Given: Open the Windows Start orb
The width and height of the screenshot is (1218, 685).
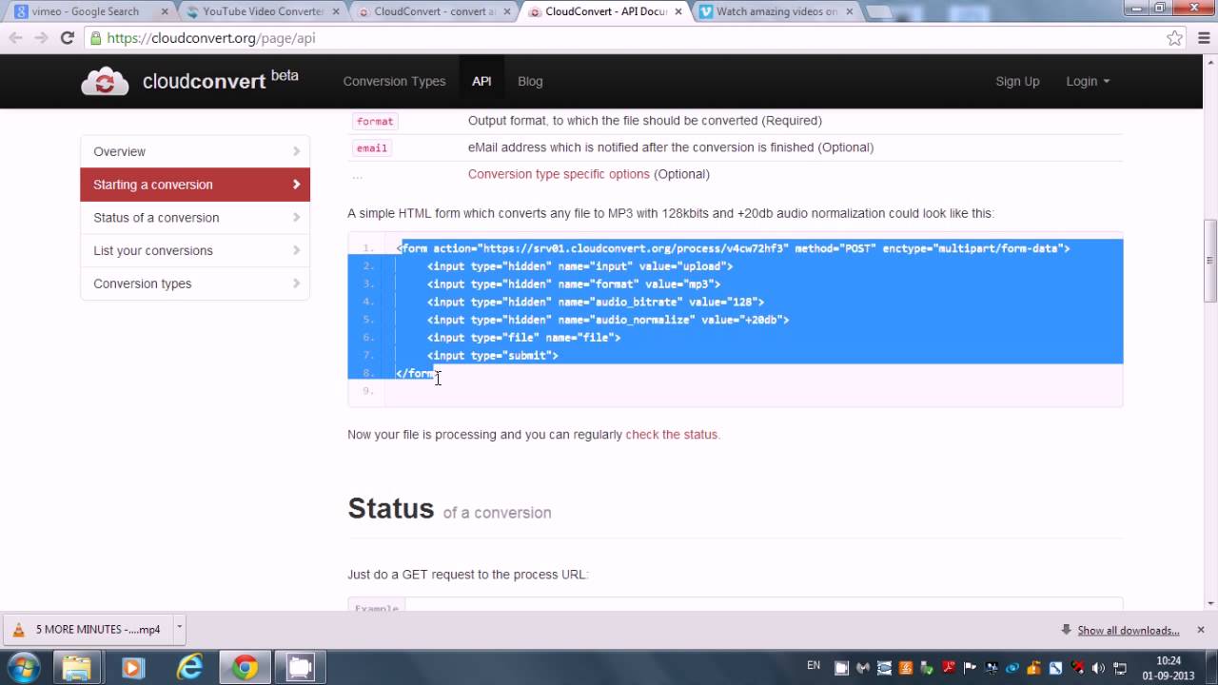Looking at the screenshot, I should pos(23,667).
